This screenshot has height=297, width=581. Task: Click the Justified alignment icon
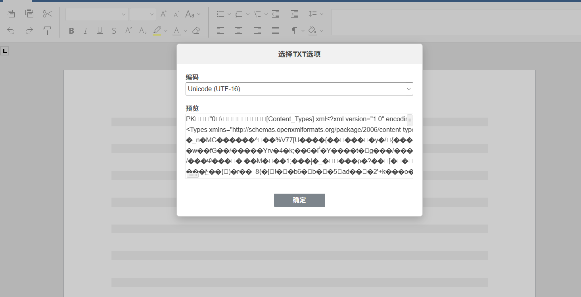tap(276, 30)
